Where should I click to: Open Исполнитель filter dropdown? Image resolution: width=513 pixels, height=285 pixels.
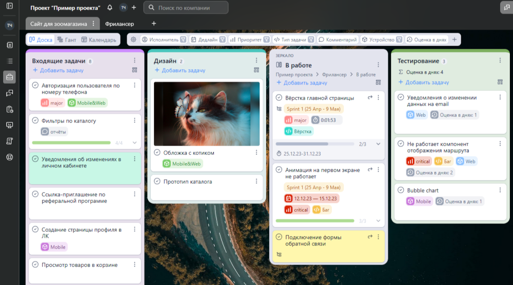(164, 39)
